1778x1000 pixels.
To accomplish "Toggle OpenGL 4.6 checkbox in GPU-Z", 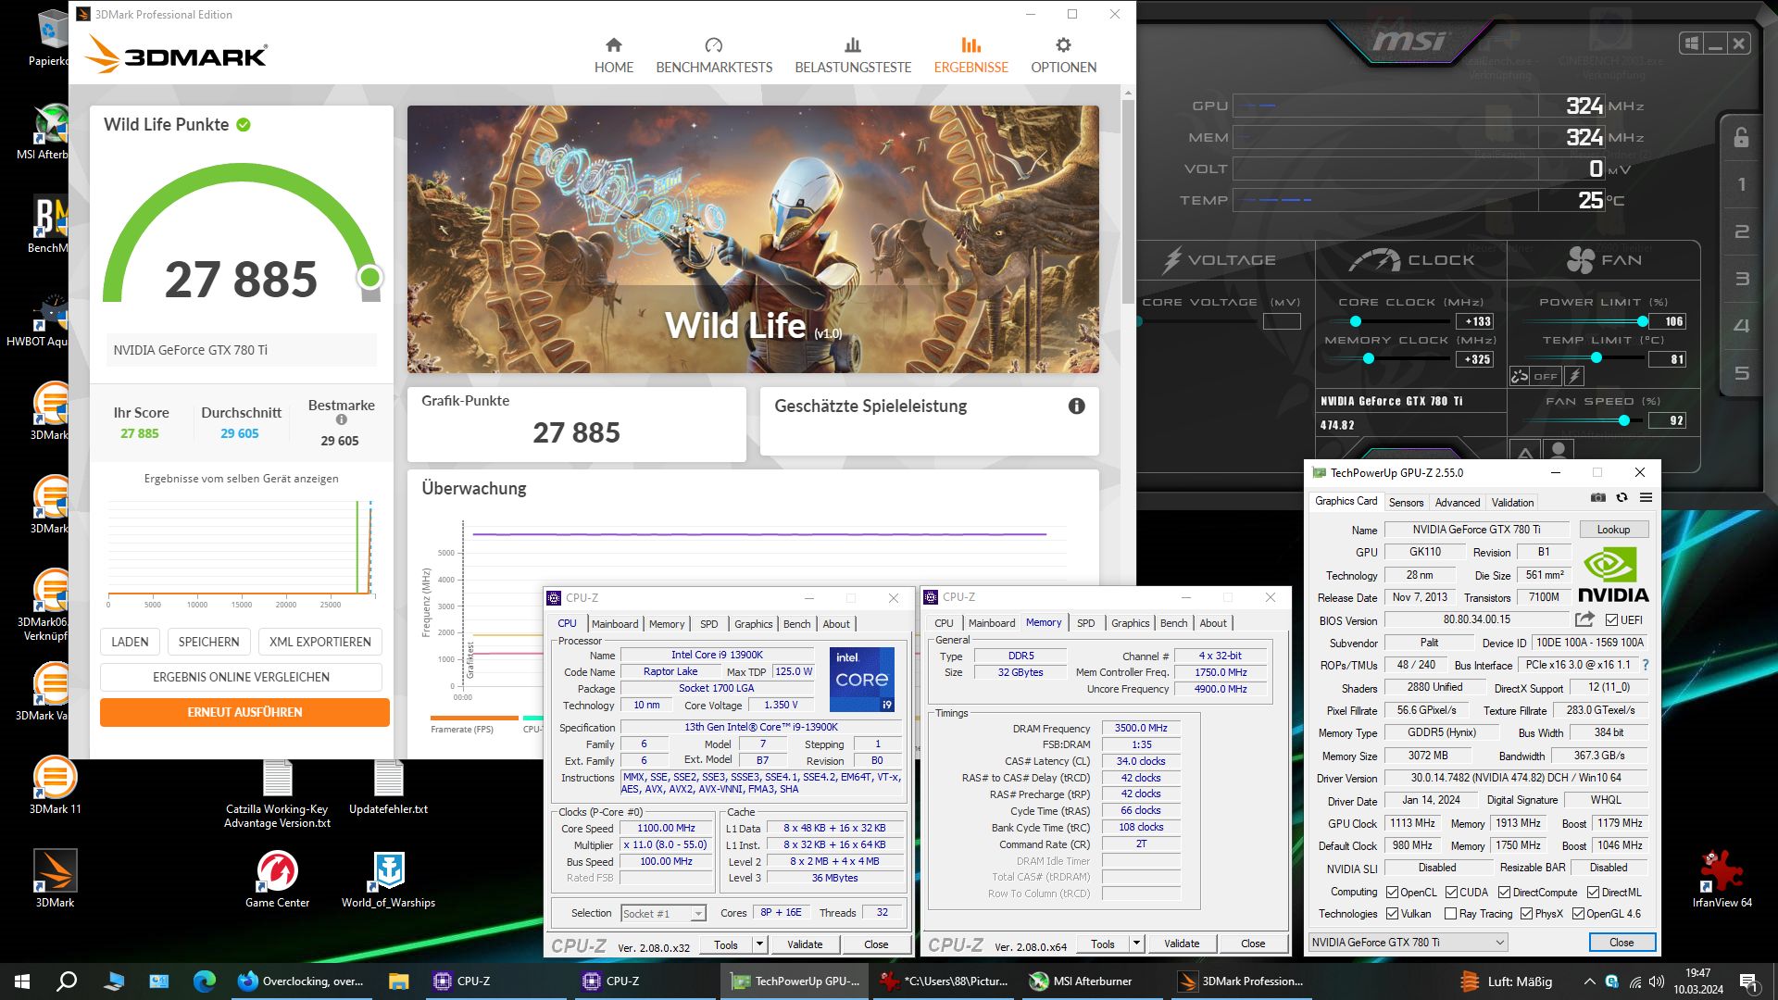I will 1578,913.
